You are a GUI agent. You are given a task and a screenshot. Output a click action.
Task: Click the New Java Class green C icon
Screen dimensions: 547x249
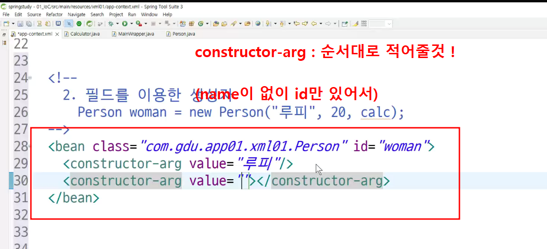point(200,24)
